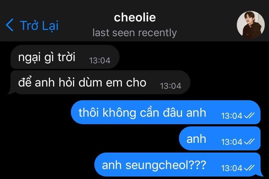Select the "ngại gì trời" message bubble
269x179 pixels.
pos(65,57)
